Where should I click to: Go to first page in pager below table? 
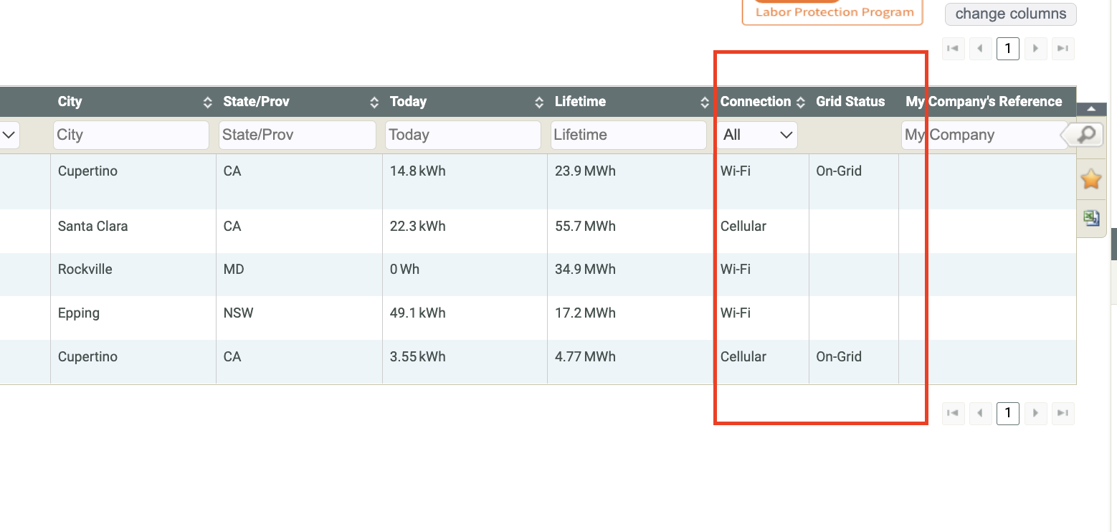pos(953,413)
